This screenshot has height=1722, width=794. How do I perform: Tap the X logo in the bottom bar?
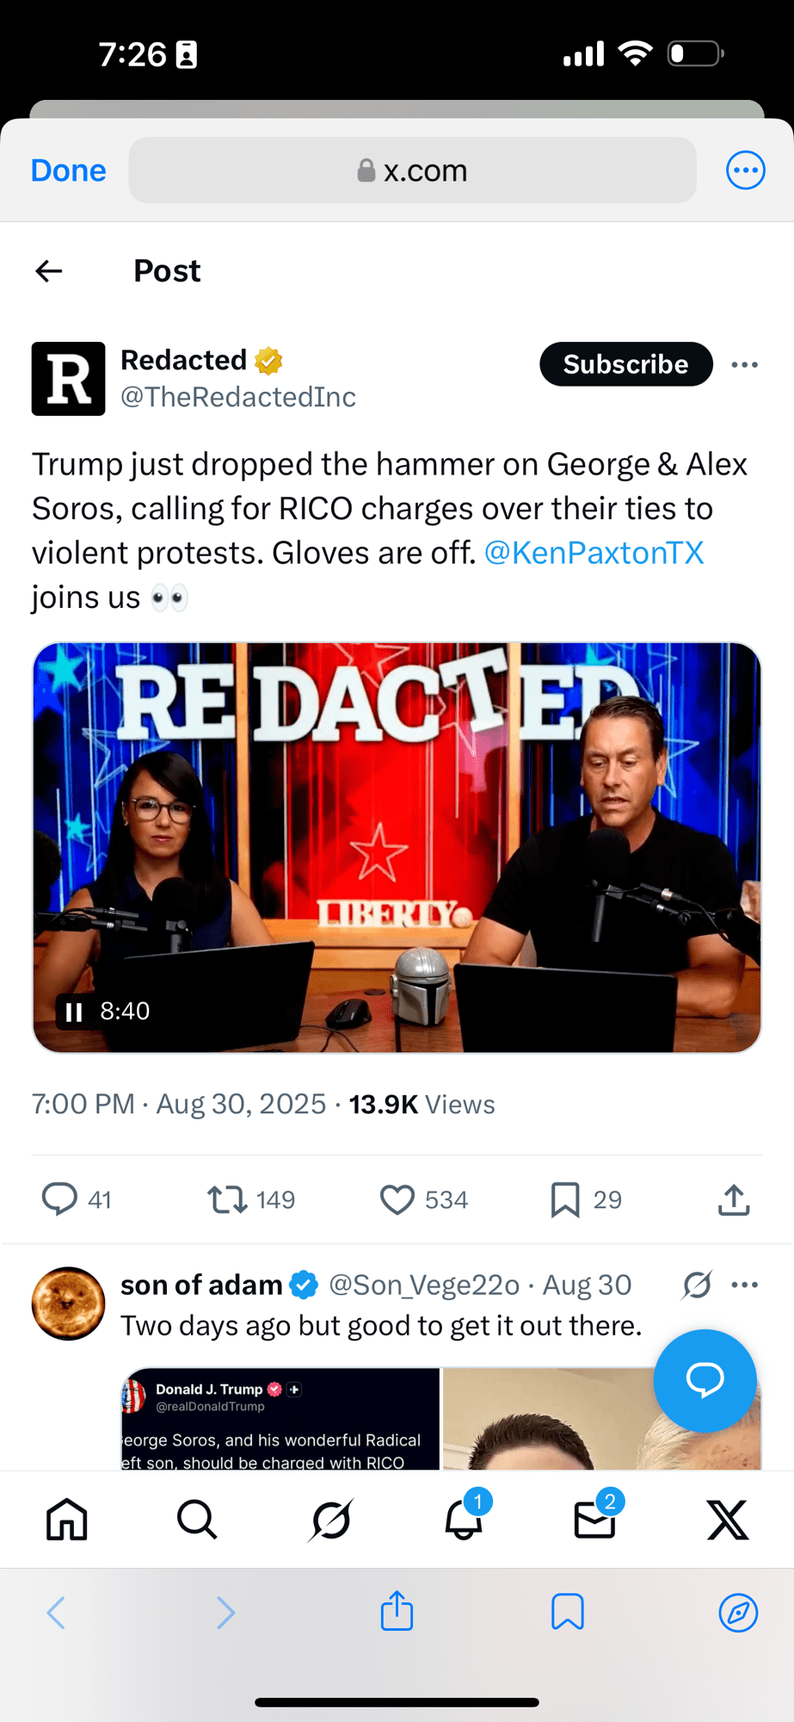tap(728, 1519)
